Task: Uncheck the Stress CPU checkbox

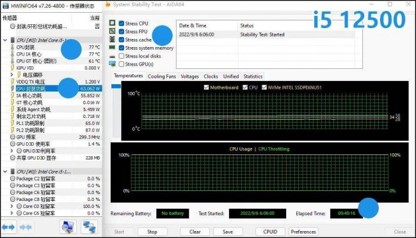Action: 121,23
